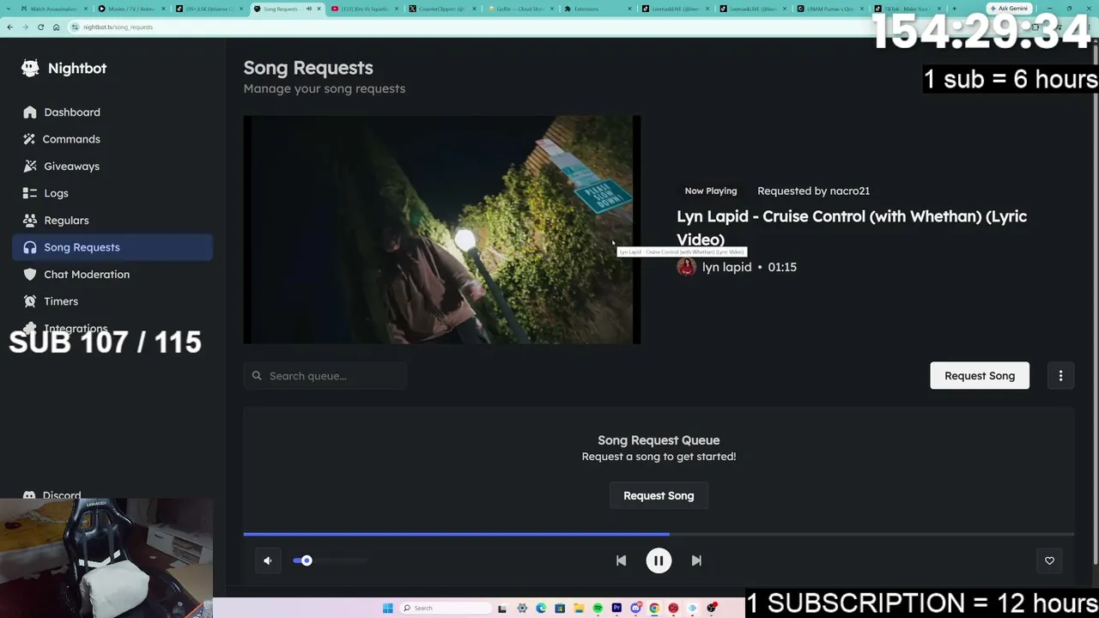
Task: Click the Ask Gemini button
Action: [x=1010, y=9]
